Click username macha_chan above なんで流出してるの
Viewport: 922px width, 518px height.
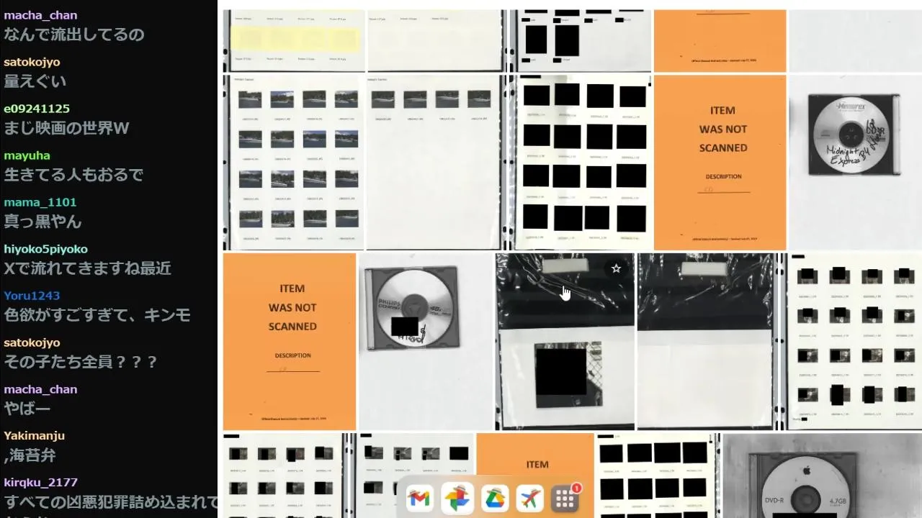40,15
